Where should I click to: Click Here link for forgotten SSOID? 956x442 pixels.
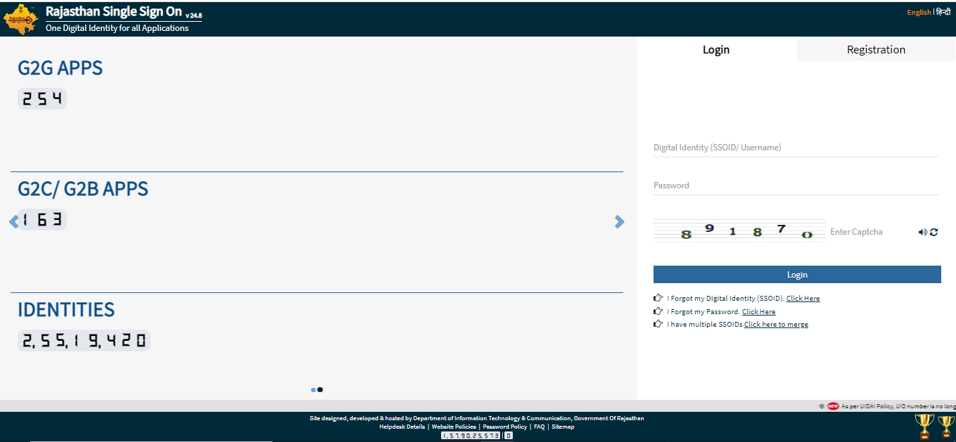pyautogui.click(x=803, y=299)
